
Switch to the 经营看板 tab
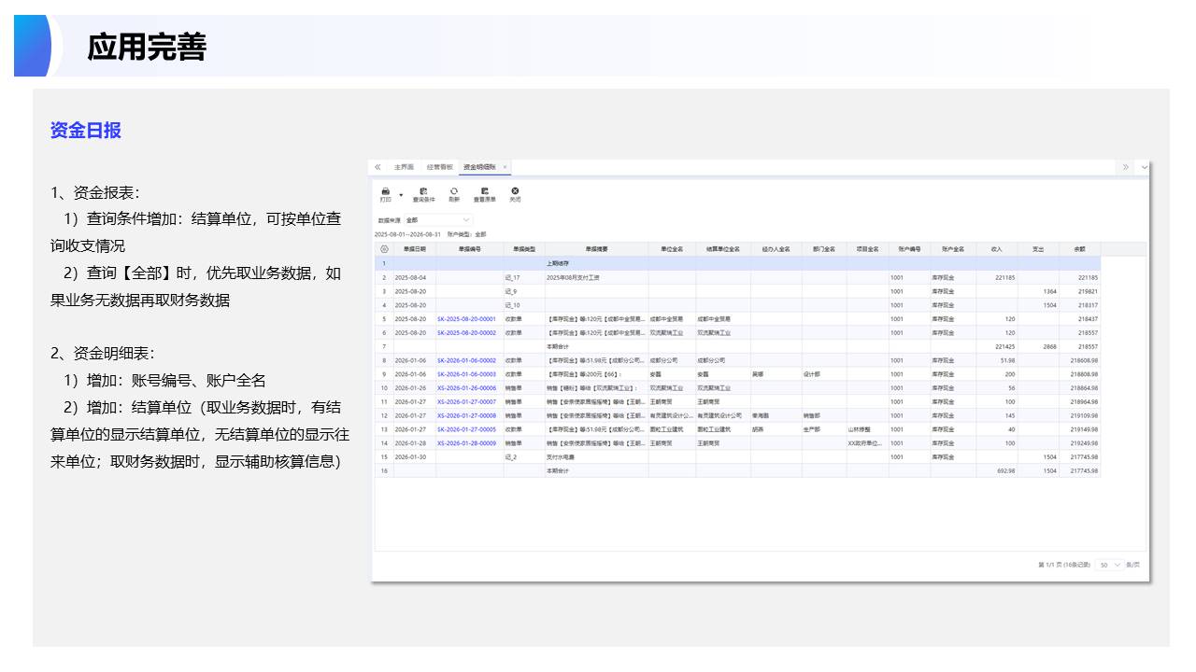tap(439, 167)
